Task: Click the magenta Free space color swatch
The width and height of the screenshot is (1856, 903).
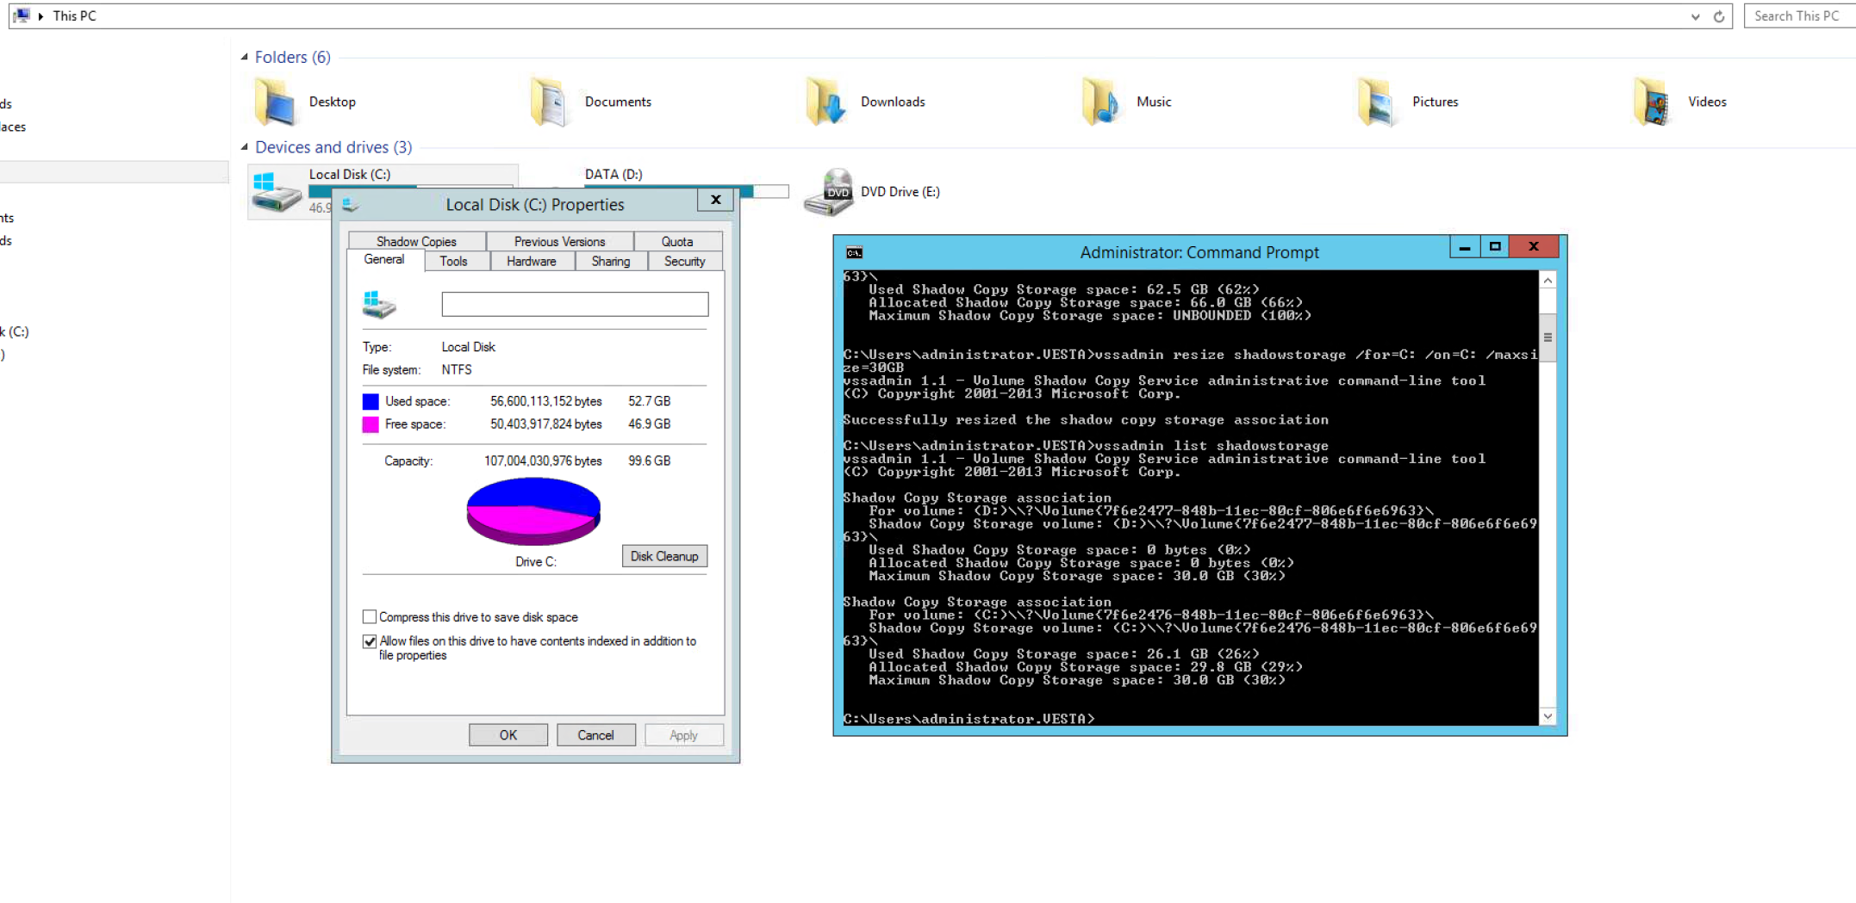Action: click(x=371, y=424)
